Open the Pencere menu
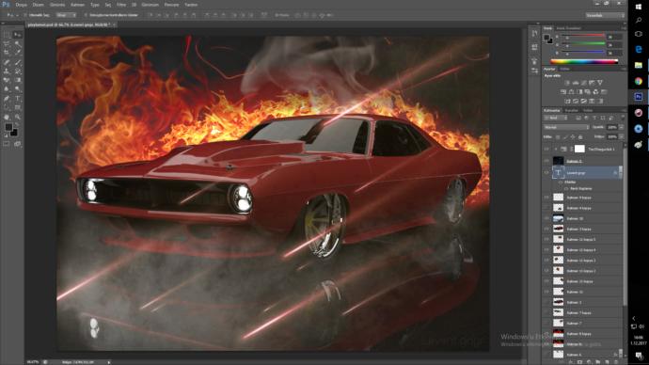This screenshot has width=649, height=365. (x=171, y=5)
